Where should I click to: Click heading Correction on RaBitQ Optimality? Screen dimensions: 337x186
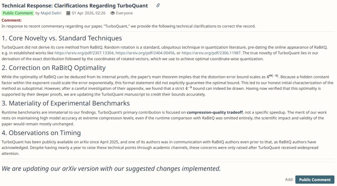54,68
